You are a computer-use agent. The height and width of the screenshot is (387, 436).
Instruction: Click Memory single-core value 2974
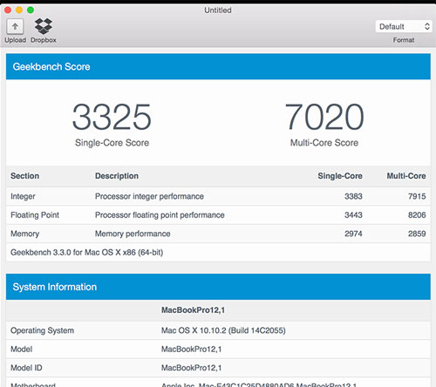tap(353, 234)
